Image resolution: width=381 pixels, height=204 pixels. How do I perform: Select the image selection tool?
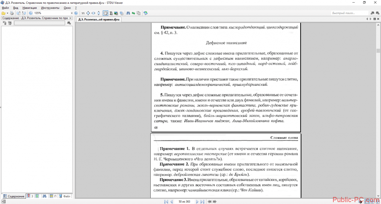pyautogui.click(x=116, y=13)
